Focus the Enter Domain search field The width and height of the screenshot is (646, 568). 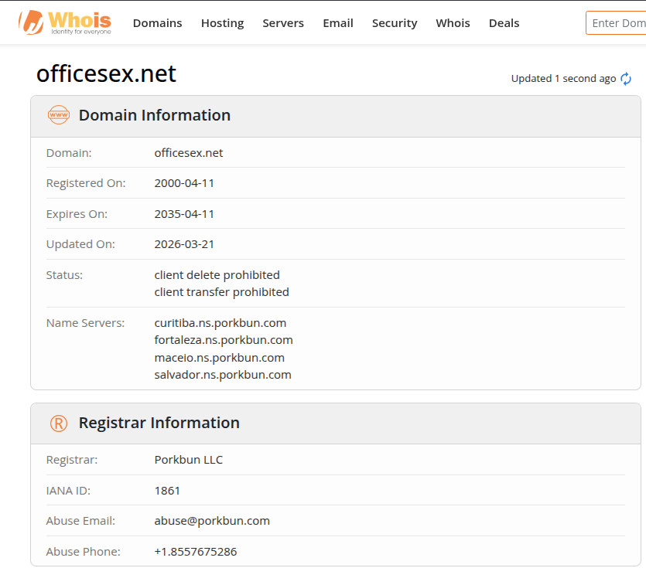(x=617, y=23)
